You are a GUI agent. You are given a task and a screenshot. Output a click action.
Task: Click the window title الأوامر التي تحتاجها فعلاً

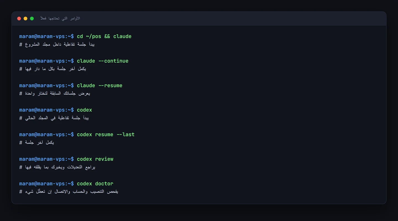[60, 18]
